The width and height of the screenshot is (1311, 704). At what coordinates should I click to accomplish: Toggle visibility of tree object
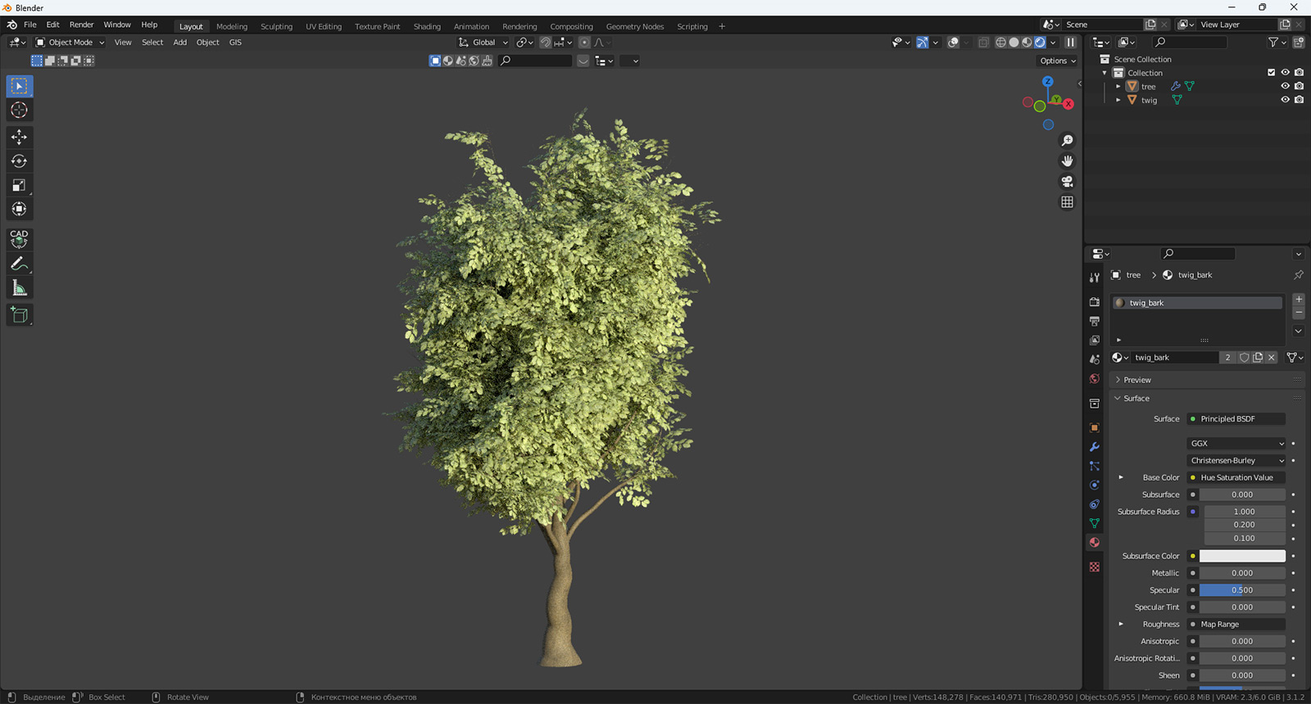coord(1285,86)
